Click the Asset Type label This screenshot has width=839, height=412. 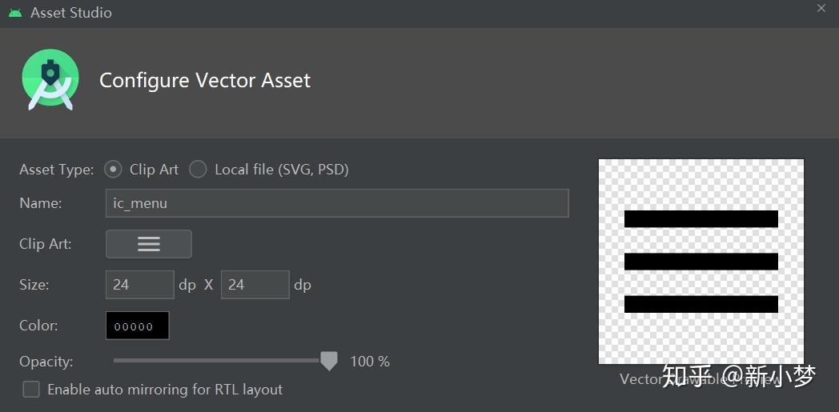[56, 170]
